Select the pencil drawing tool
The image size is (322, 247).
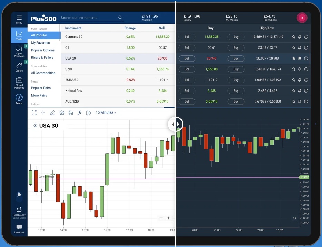(52, 112)
